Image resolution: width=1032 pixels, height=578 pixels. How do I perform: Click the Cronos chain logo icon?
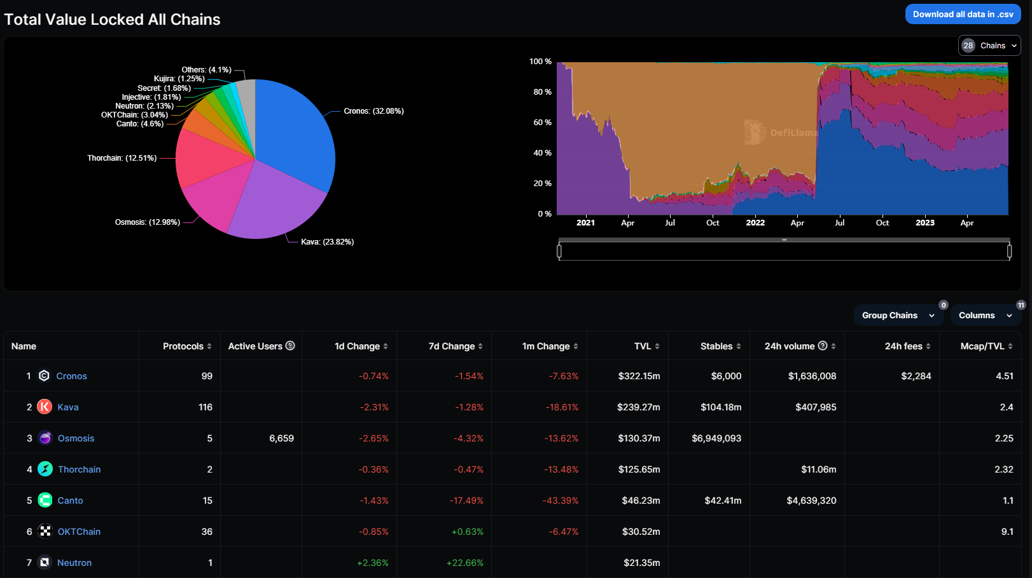coord(44,376)
